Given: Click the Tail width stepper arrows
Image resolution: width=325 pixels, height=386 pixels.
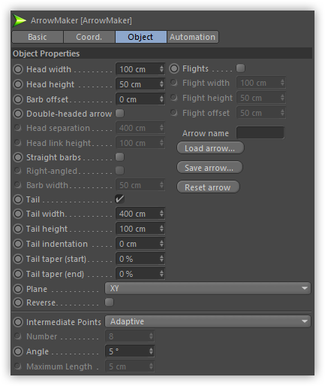Looking at the screenshot, I should [x=161, y=214].
